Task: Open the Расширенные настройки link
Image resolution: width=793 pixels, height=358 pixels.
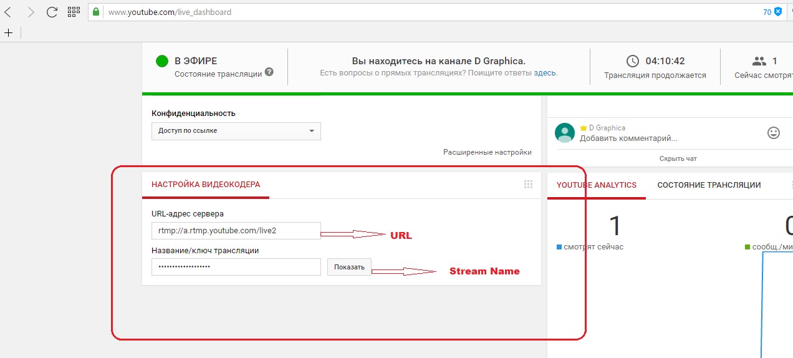Action: (488, 152)
